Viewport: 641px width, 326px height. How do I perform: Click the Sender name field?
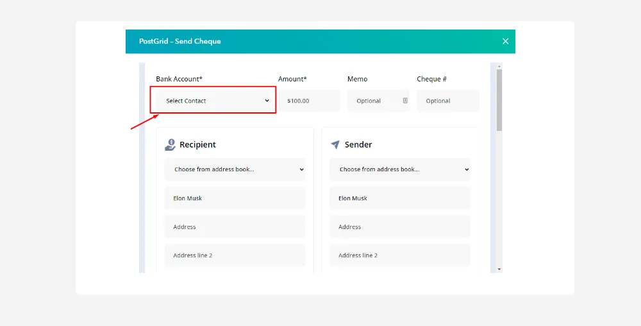coord(400,198)
